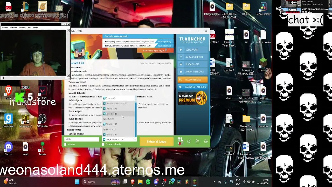332x187 pixels.
Task: Select Forge 1.21.11 in version list
Action: pos(119,114)
